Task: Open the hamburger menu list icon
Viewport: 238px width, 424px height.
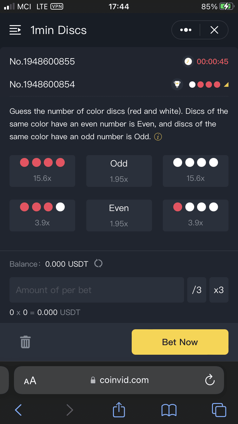Action: click(15, 30)
